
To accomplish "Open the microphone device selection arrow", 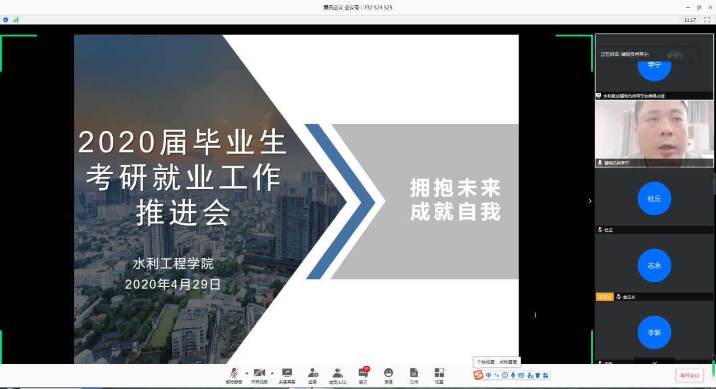I will click(247, 372).
